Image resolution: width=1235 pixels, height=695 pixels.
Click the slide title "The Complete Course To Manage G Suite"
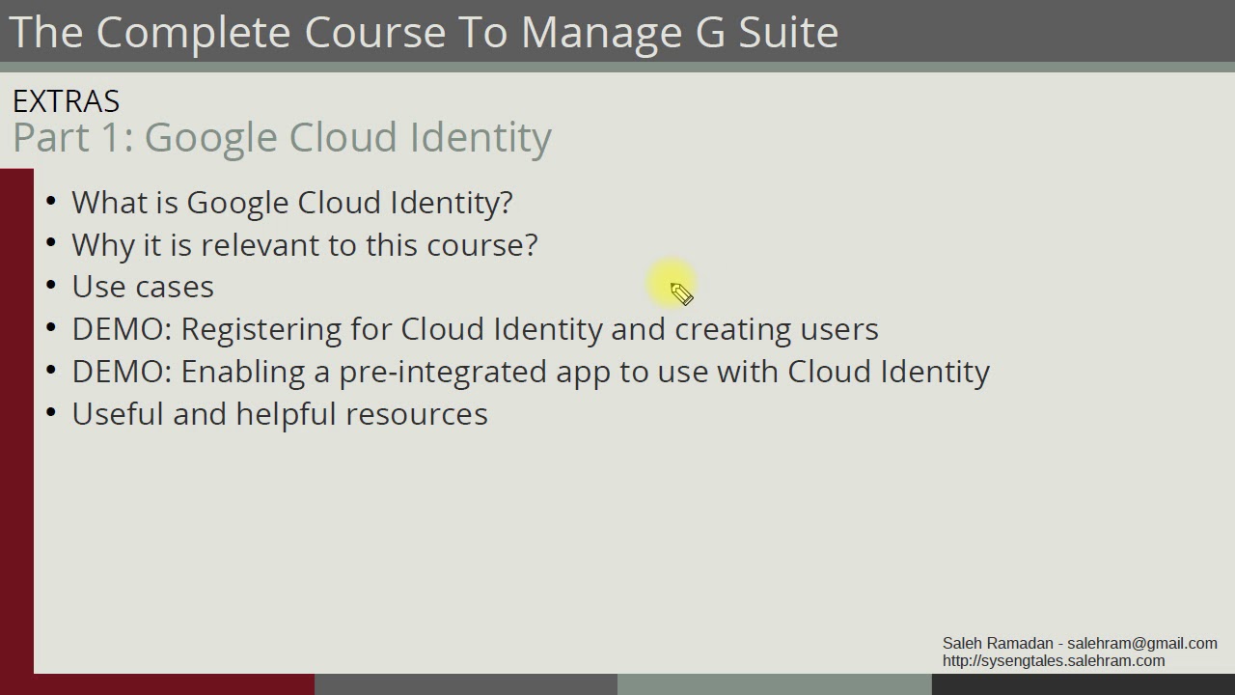[424, 32]
